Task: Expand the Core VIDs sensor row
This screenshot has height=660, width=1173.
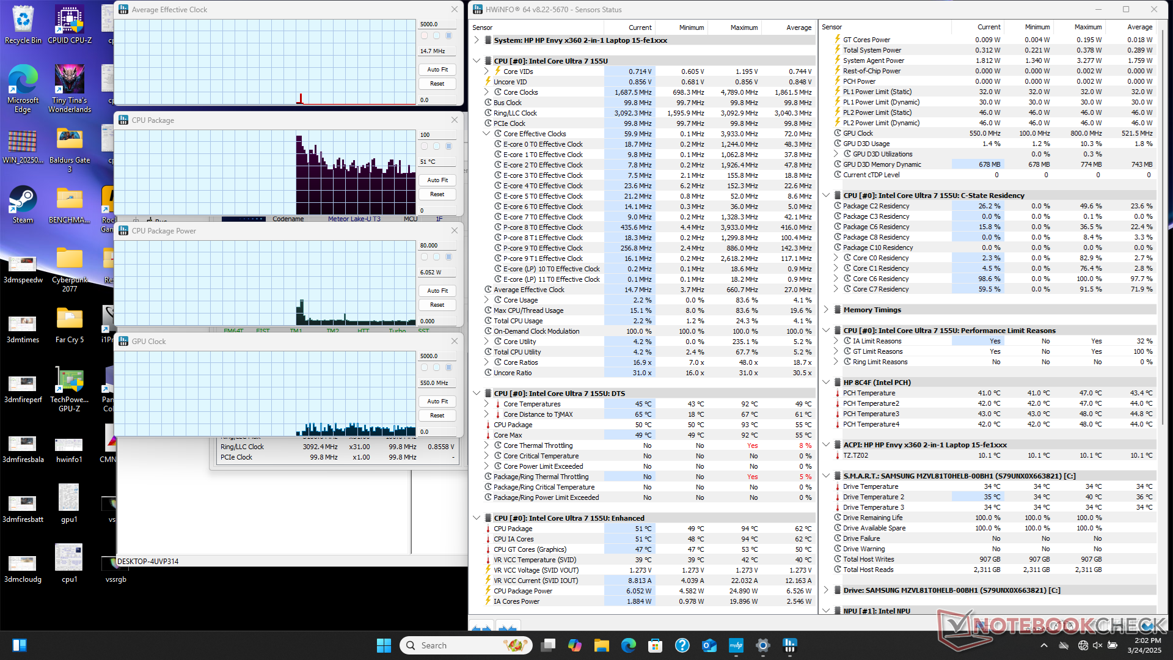Action: 487,71
